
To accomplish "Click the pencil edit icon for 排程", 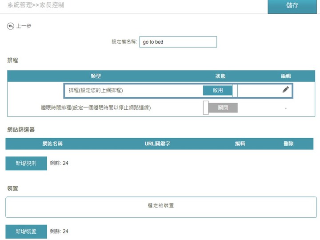I will click(x=285, y=89).
